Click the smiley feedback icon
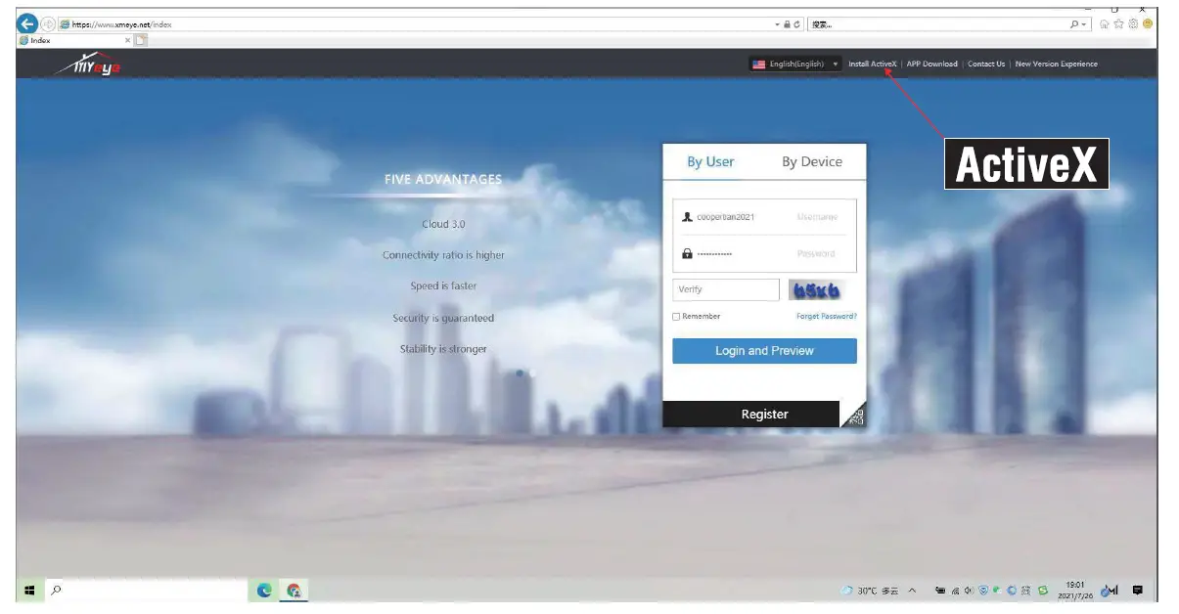The image size is (1179, 614). click(x=1147, y=24)
